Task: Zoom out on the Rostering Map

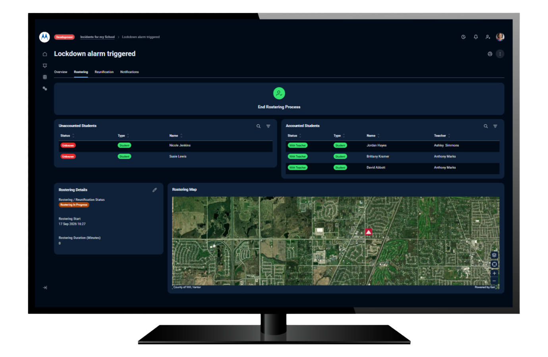Action: [494, 281]
